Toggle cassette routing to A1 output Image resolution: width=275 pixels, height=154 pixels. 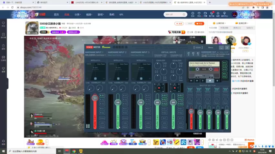tap(225, 63)
